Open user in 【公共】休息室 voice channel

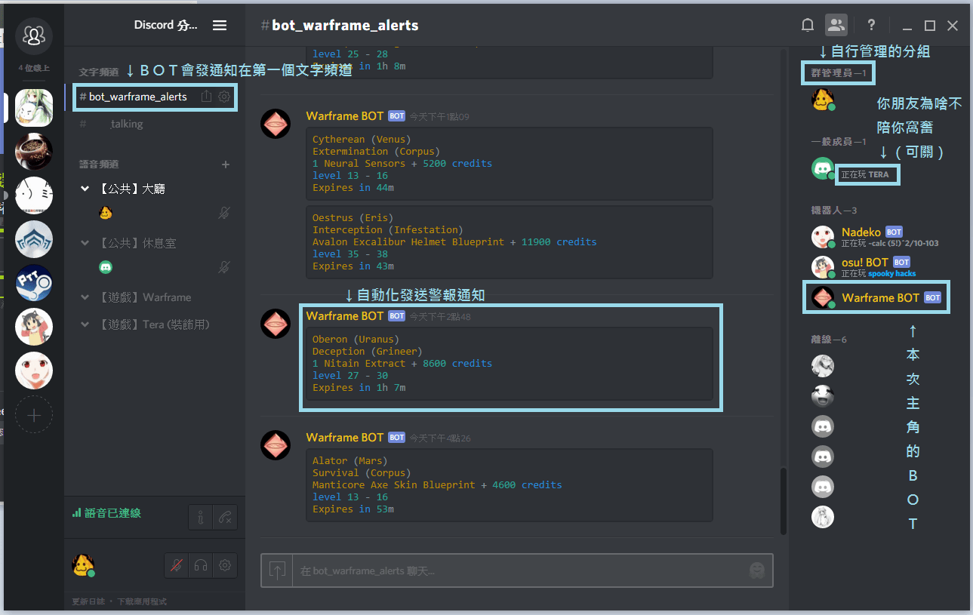(x=106, y=267)
